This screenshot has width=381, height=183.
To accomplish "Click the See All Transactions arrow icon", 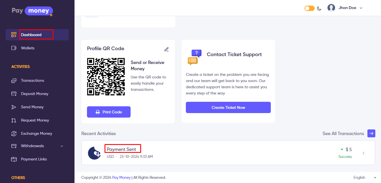I will click(x=371, y=133).
